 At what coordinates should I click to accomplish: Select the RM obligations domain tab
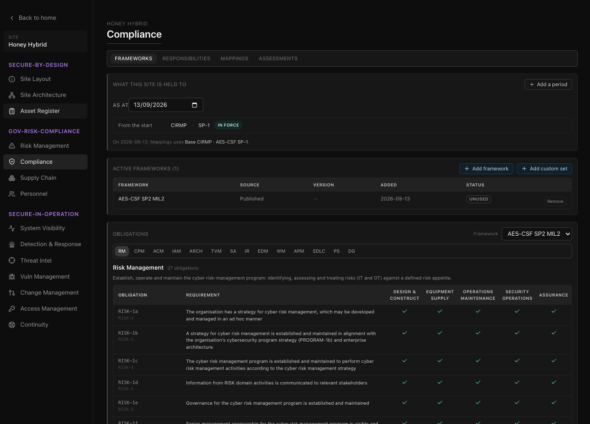122,251
